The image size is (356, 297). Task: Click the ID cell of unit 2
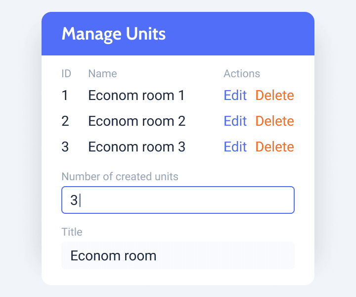tap(65, 121)
